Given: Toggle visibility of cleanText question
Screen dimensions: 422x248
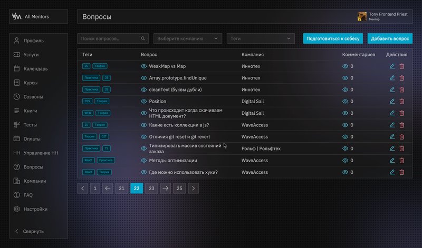Looking at the screenshot, I should pyautogui.click(x=143, y=90).
